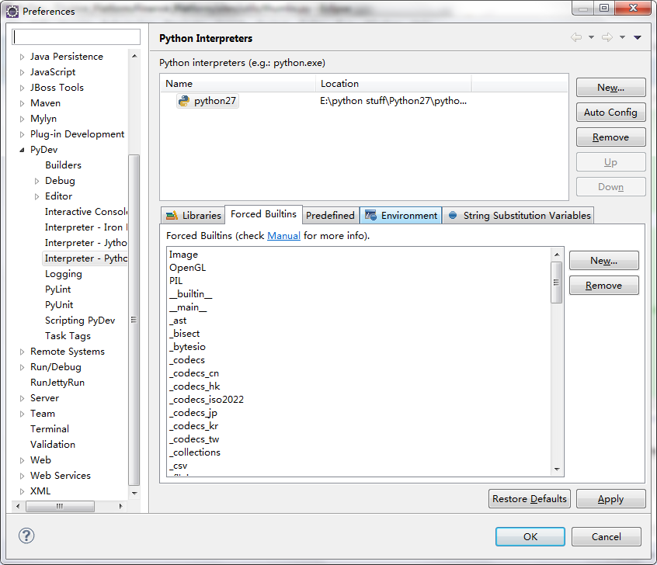Click New... beside the Forced Builtins list
Viewport: 657px width, 565px height.
pyautogui.click(x=603, y=261)
